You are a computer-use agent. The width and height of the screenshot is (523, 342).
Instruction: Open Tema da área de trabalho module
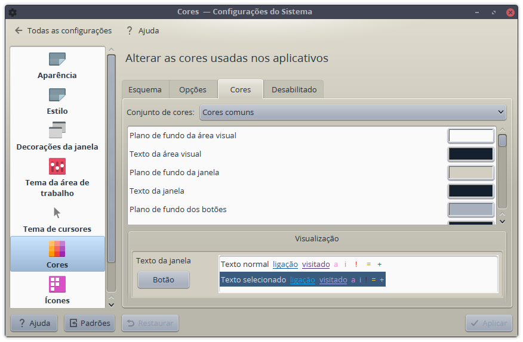(57, 178)
